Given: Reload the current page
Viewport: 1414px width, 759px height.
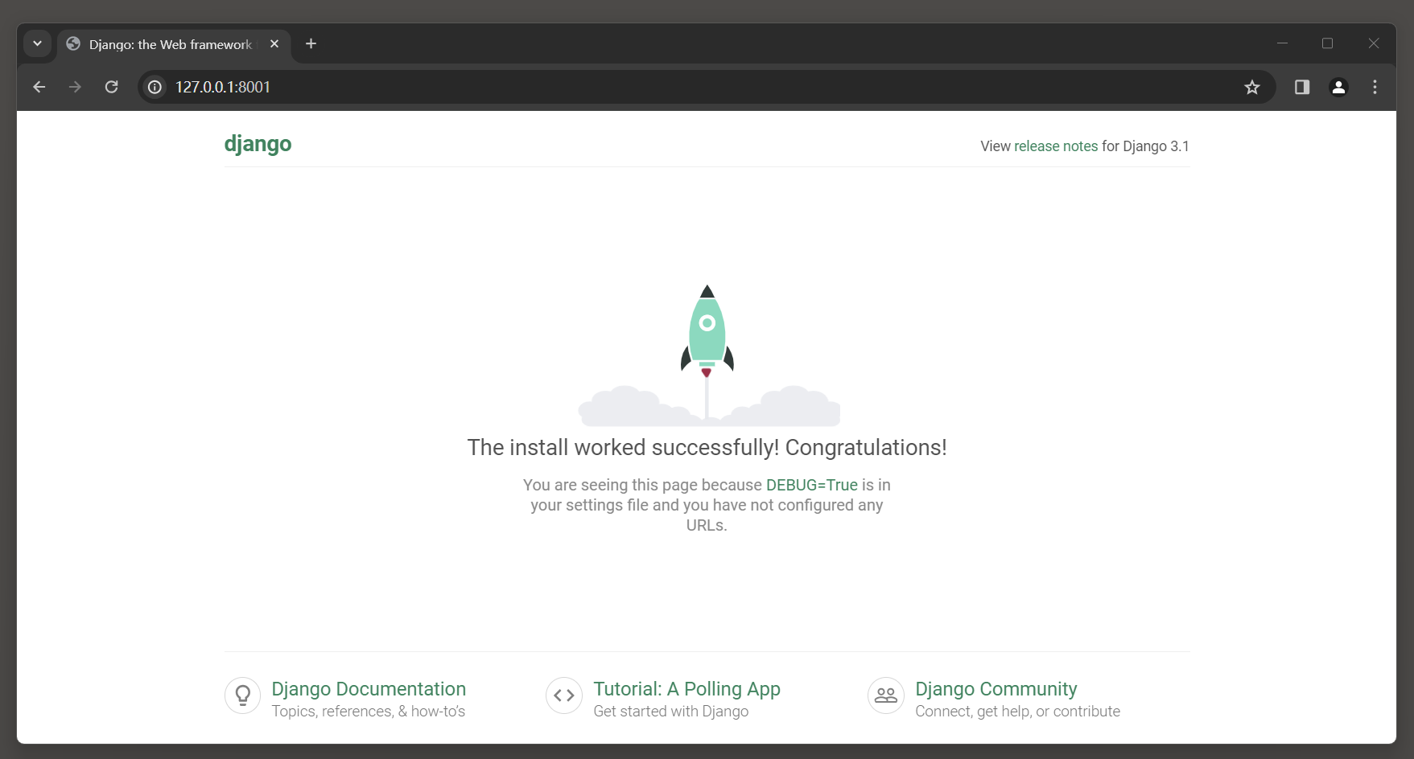Looking at the screenshot, I should pos(112,87).
